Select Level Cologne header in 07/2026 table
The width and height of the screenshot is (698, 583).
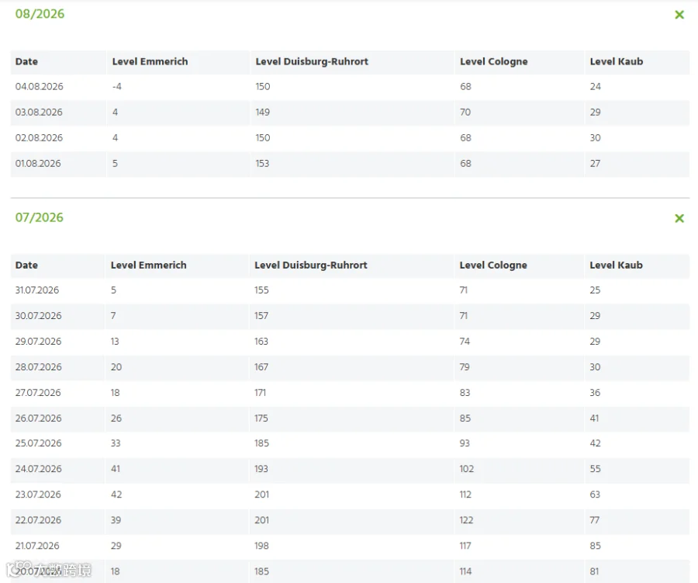(493, 265)
